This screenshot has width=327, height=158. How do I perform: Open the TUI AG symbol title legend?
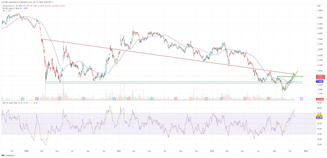[x=16, y=6]
